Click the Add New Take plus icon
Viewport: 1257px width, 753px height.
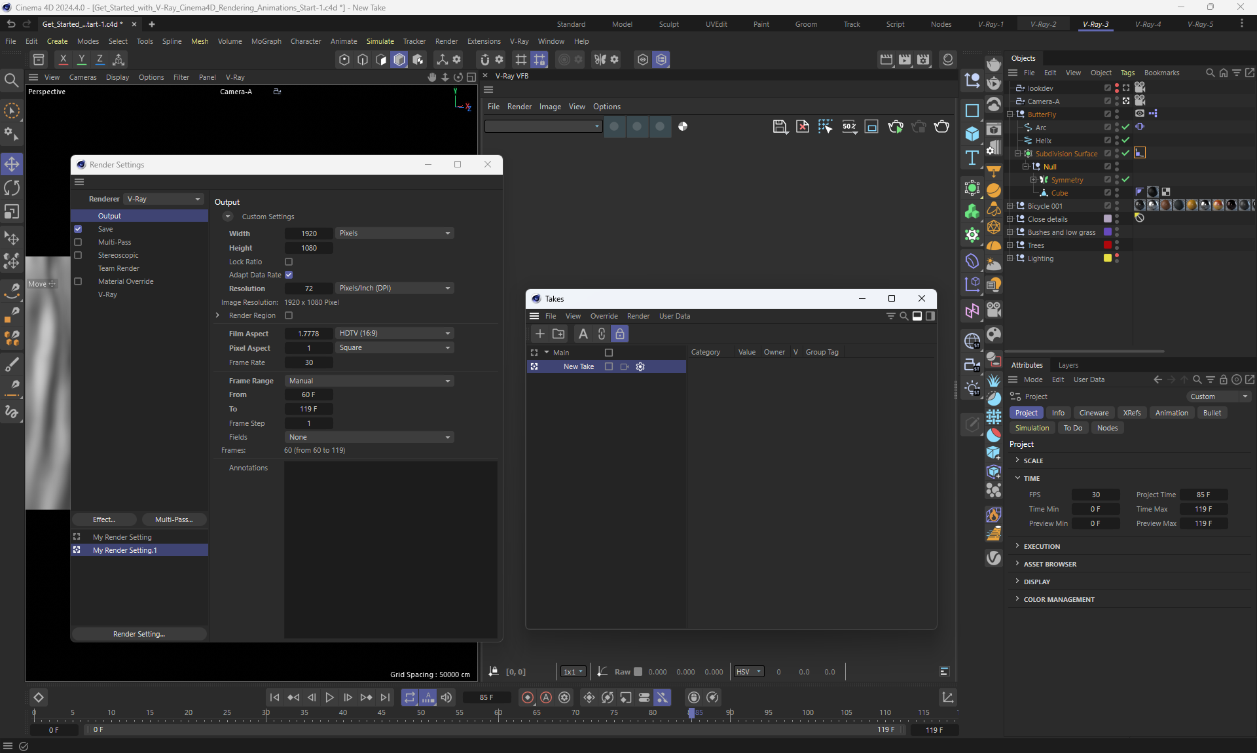point(539,334)
